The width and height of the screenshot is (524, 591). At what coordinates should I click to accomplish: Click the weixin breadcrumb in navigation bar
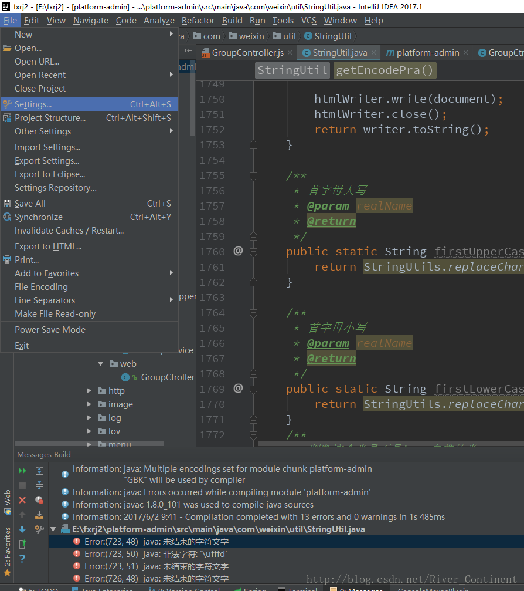click(247, 36)
